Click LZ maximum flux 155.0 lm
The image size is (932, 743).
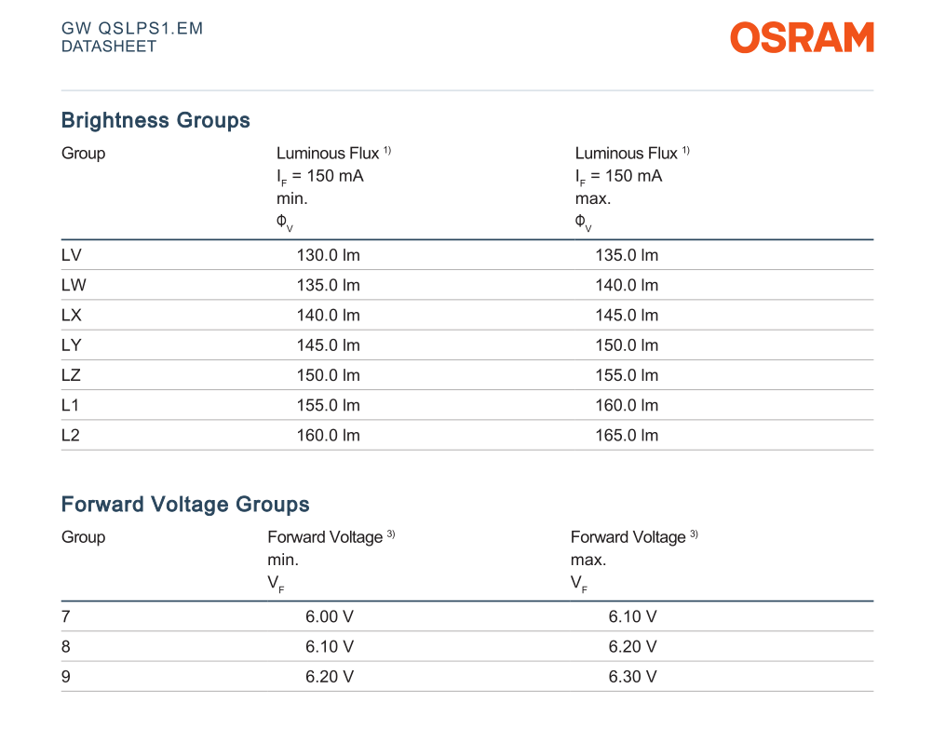pos(628,375)
